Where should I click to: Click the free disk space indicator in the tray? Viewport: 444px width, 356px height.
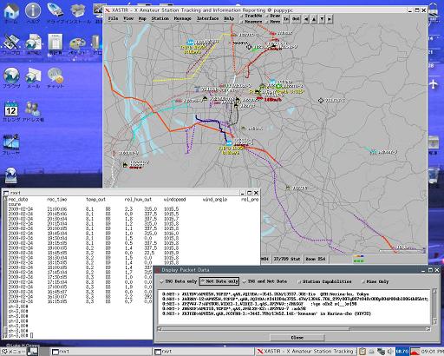[x=402, y=352]
